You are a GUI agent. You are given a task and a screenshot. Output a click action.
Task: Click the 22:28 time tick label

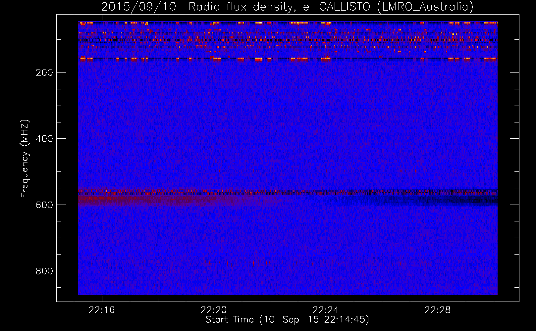point(438,310)
